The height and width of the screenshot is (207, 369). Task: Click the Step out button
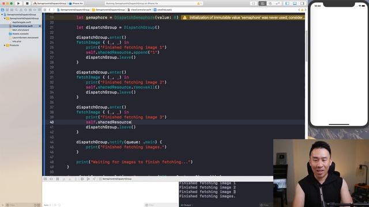(76, 179)
